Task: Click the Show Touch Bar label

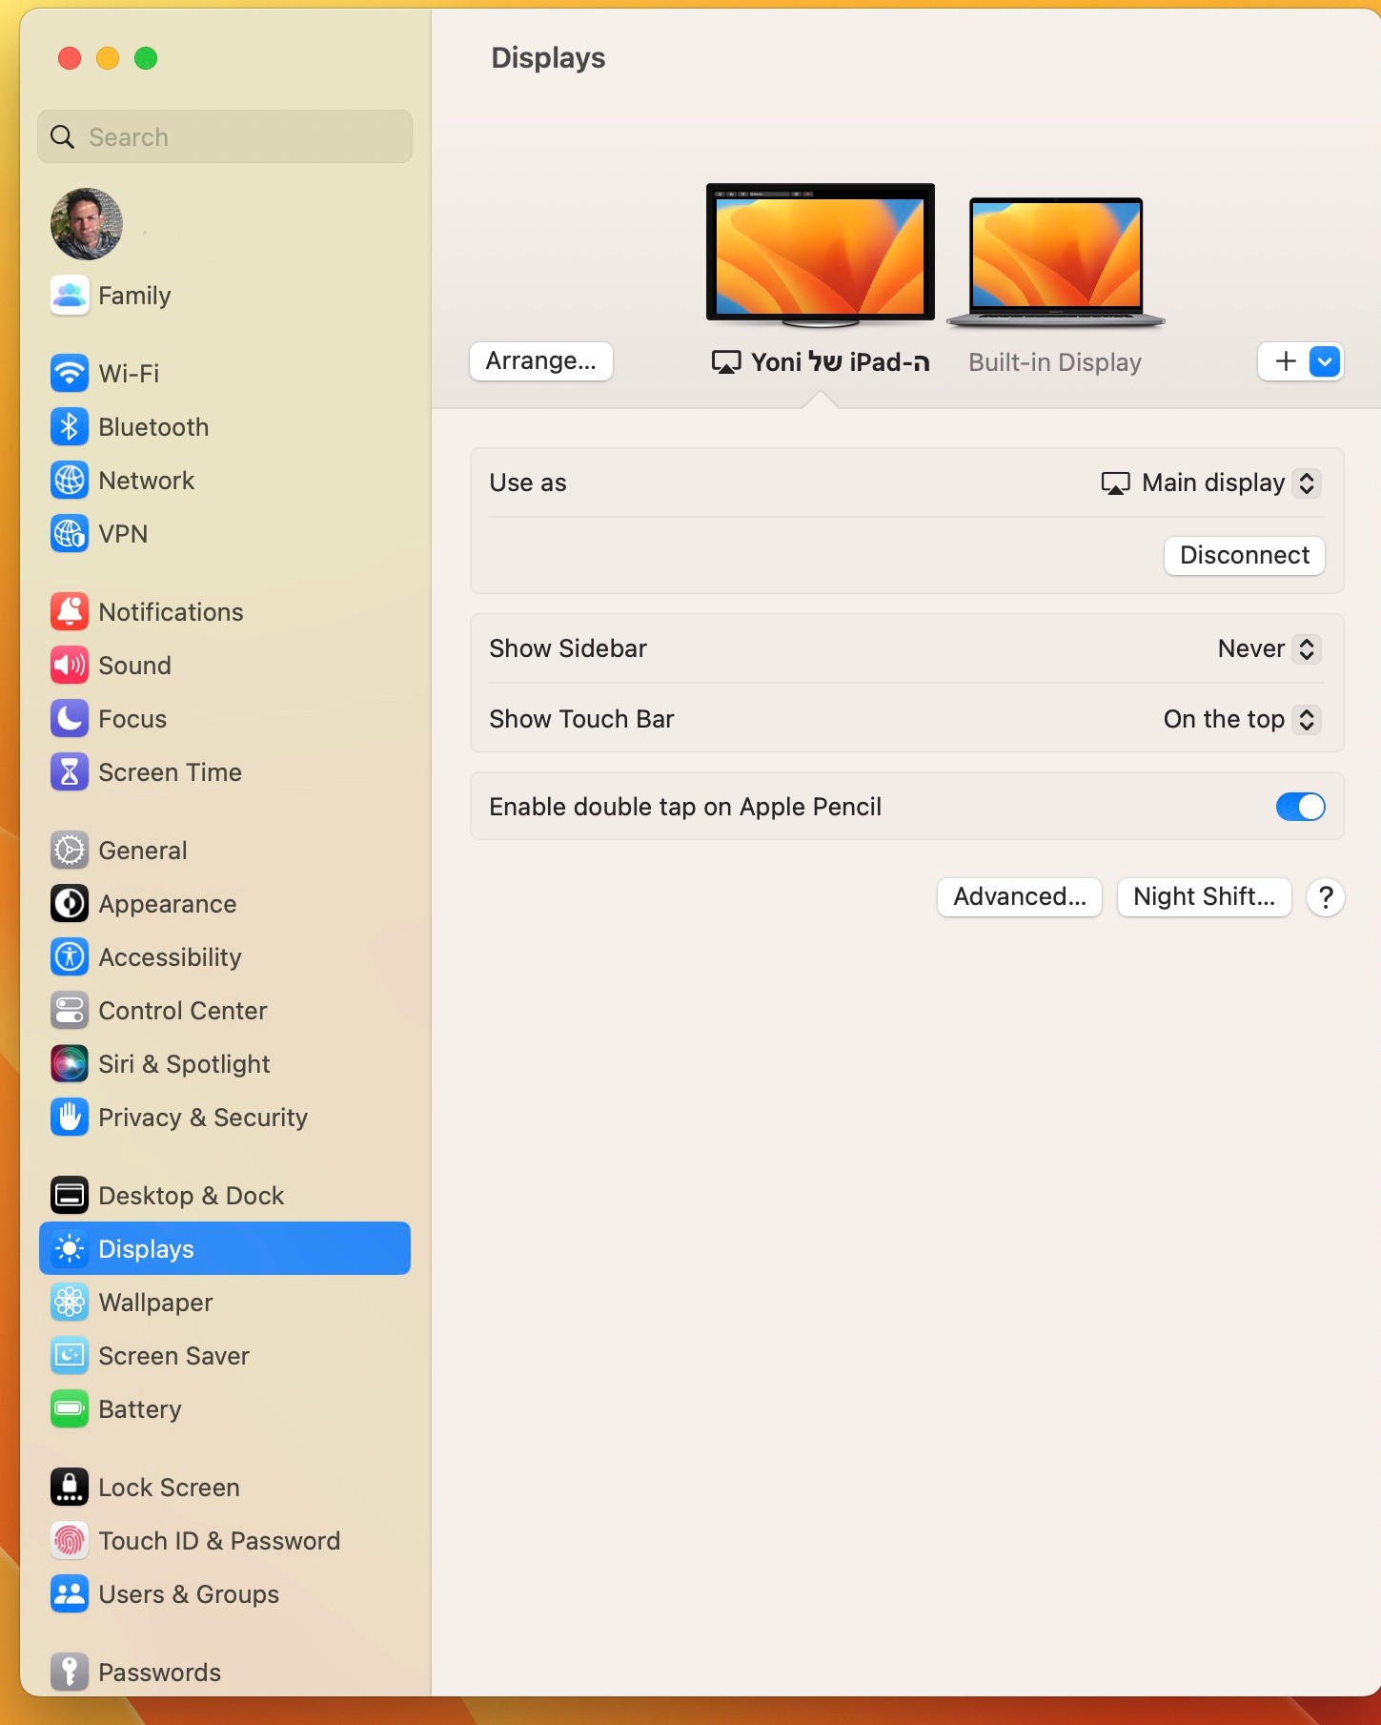Action: [581, 720]
